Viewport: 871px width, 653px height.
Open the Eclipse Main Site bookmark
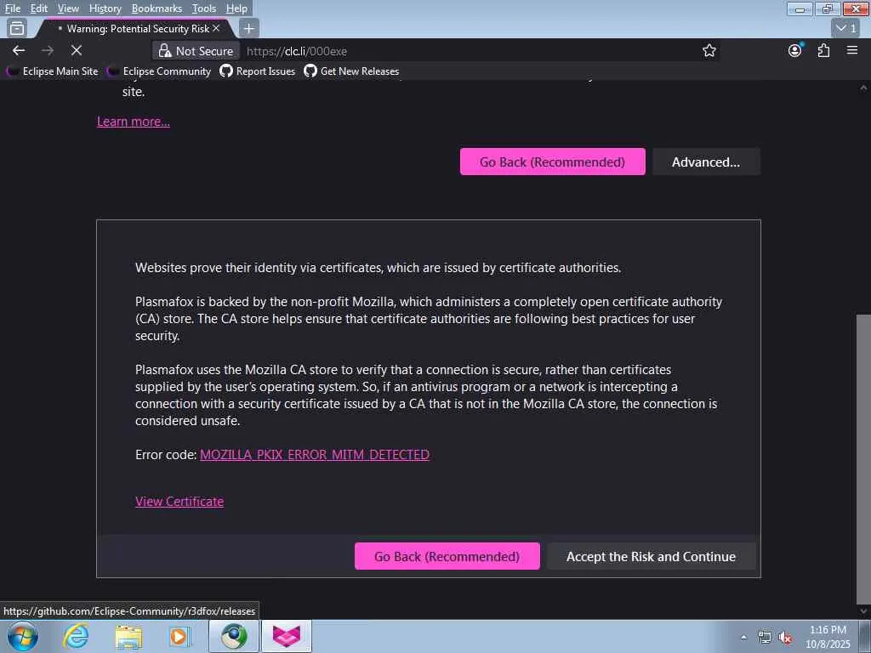click(x=53, y=71)
